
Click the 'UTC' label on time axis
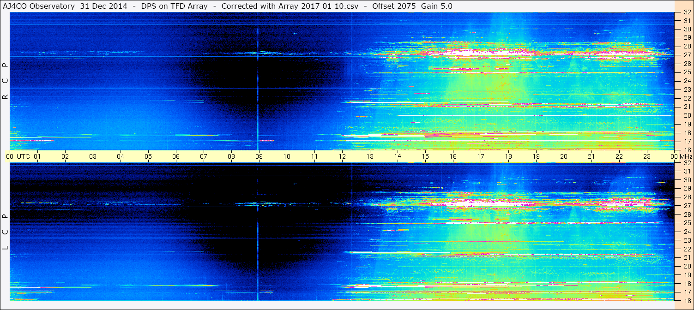tap(23, 156)
